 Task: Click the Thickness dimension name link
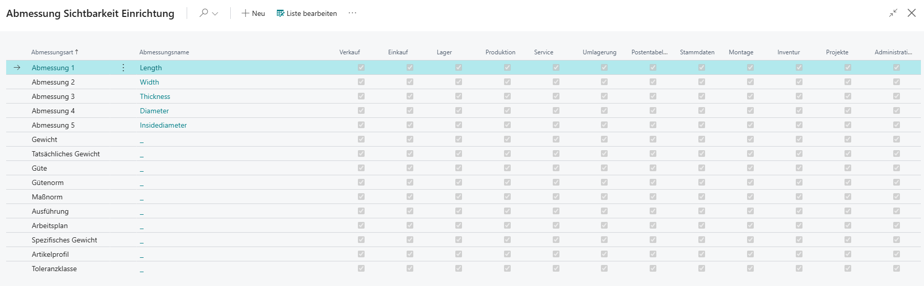[x=155, y=96]
